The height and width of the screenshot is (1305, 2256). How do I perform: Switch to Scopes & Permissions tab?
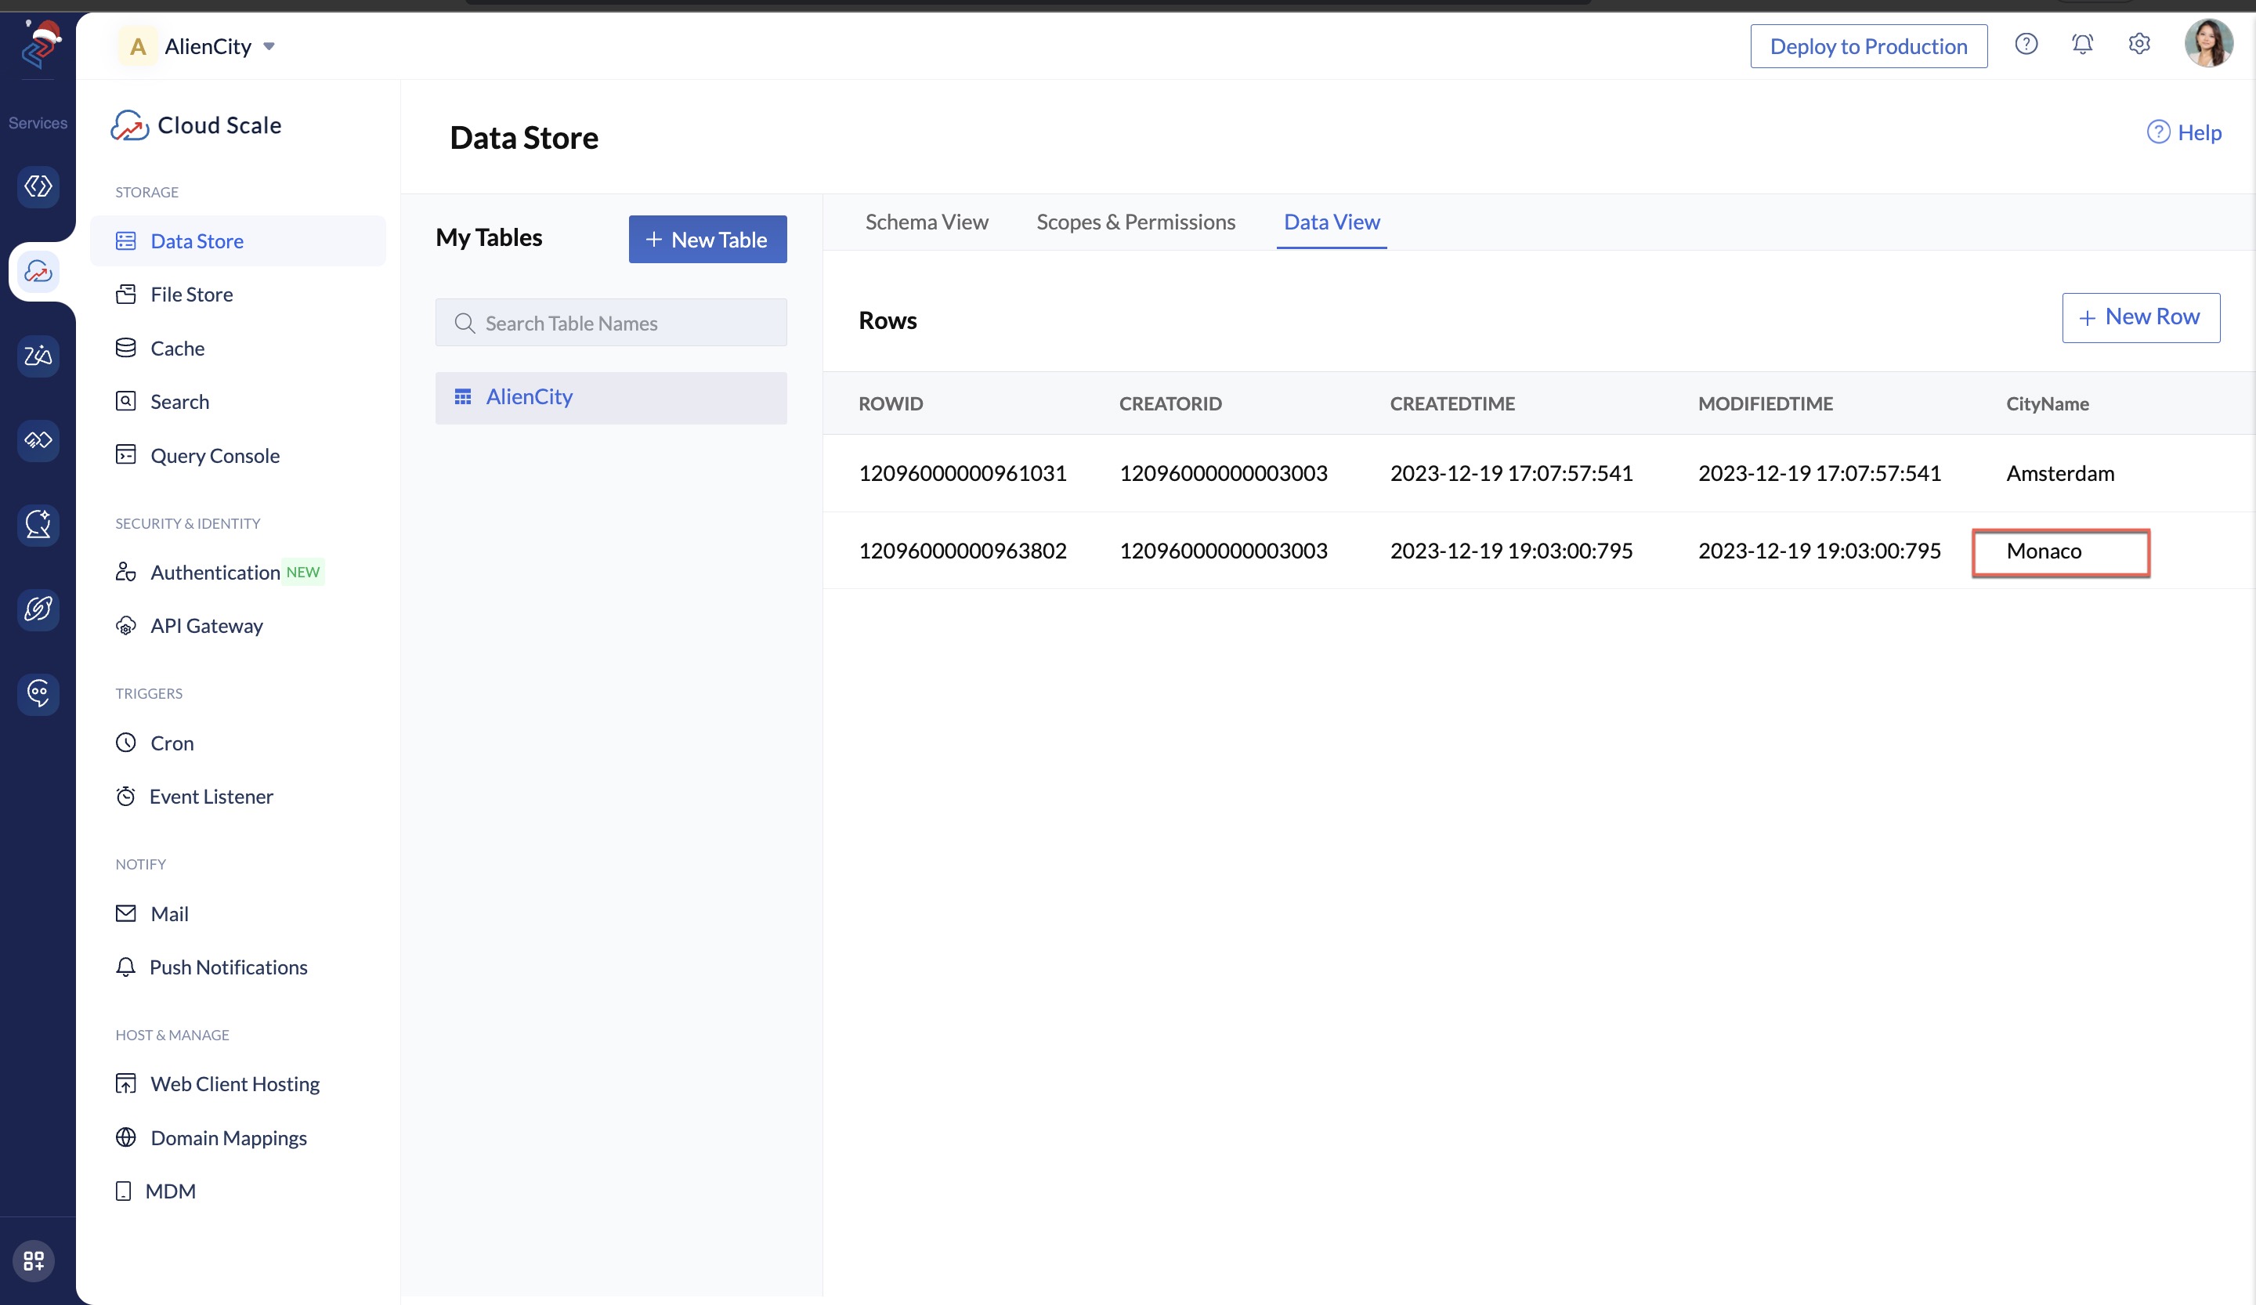pyautogui.click(x=1136, y=221)
